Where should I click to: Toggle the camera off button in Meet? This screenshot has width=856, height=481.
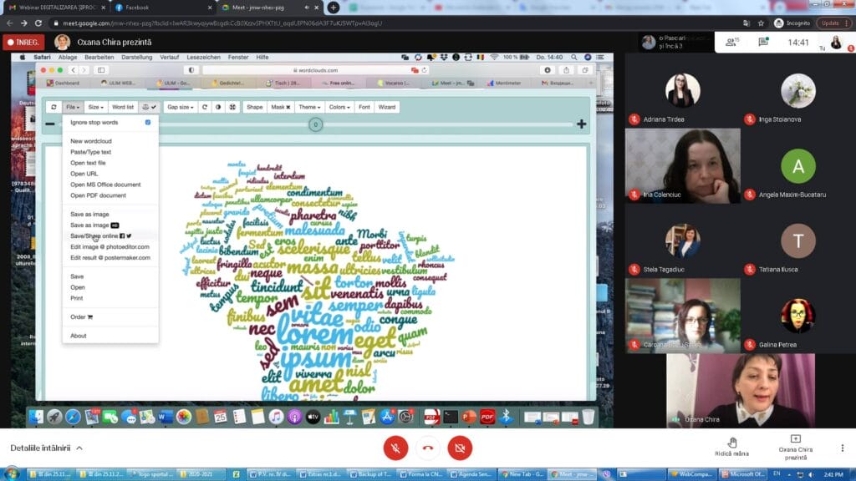[x=459, y=448]
